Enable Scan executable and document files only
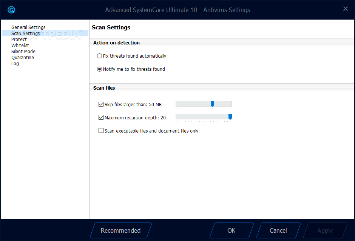355x241 pixels. (101, 131)
